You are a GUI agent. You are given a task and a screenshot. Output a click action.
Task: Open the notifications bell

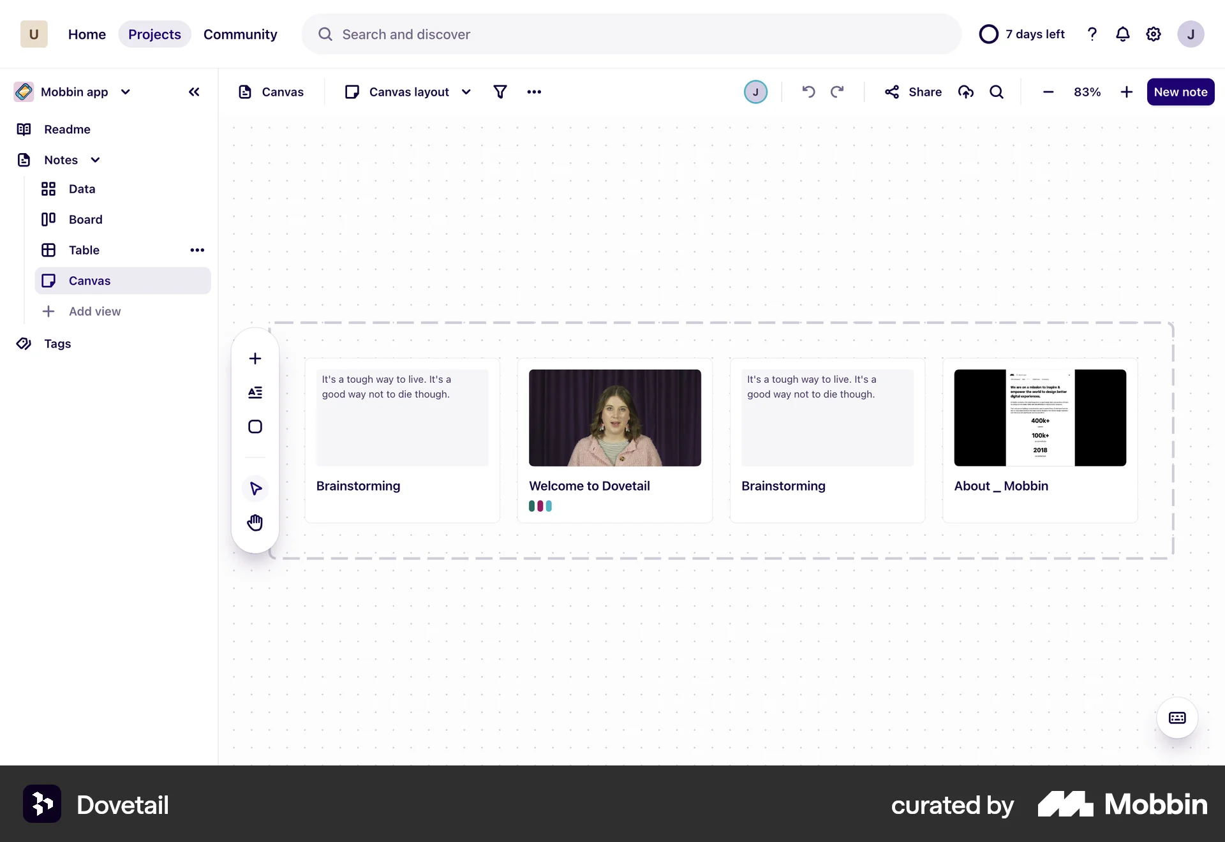tap(1122, 34)
